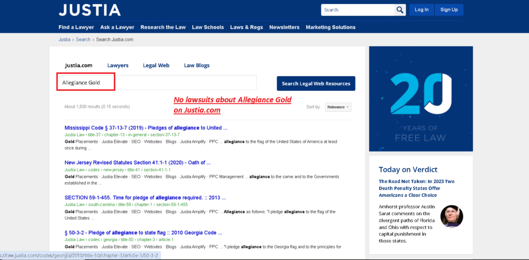This screenshot has width=529, height=260.
Task: Open Research the Law menu
Action: click(163, 27)
